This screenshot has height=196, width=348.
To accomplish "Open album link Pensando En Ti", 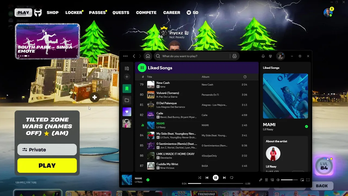I will [210, 95].
